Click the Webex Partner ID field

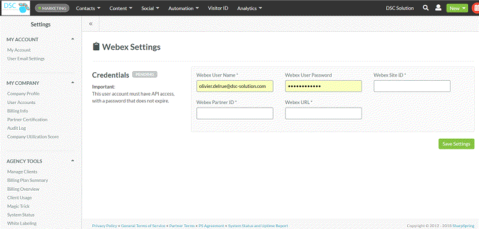[x=235, y=114]
